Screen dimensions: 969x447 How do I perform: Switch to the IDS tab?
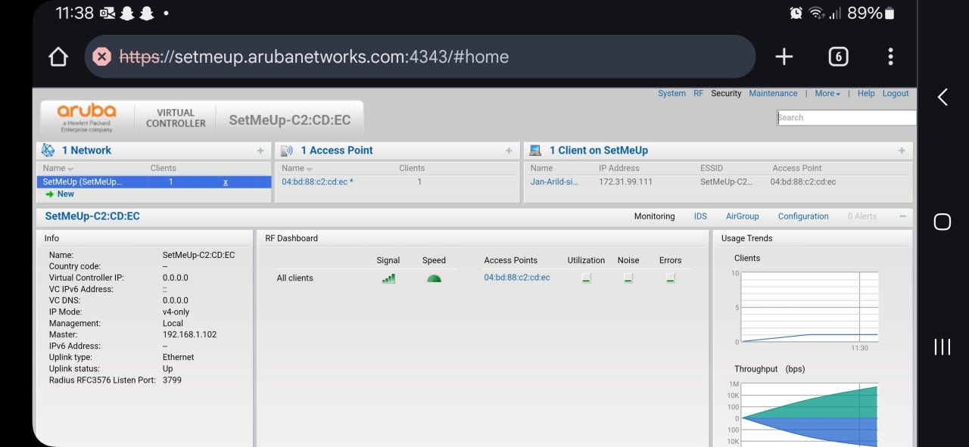point(700,216)
